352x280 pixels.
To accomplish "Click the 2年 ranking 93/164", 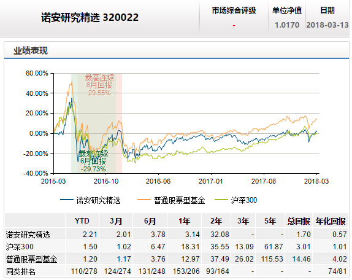I will coord(217,271).
